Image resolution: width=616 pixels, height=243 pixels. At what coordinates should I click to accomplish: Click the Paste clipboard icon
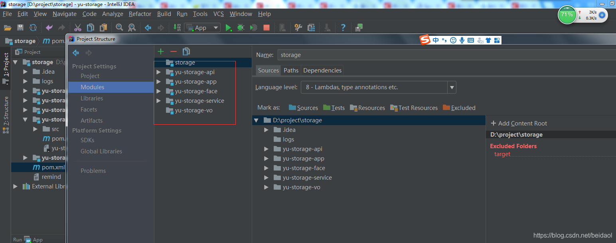tap(103, 27)
